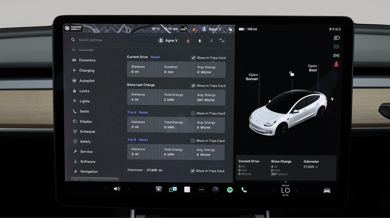
Task: Launch the Toybox app icon
Action: point(173,189)
